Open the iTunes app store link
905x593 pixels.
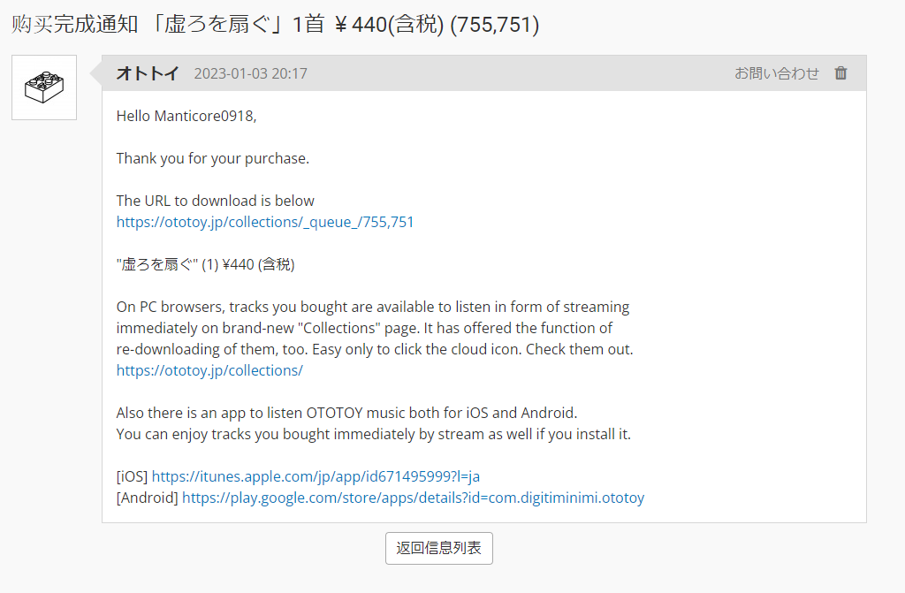pos(316,476)
